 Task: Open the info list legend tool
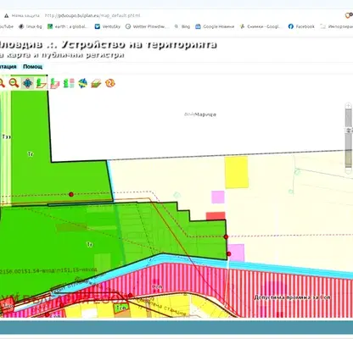click(69, 83)
